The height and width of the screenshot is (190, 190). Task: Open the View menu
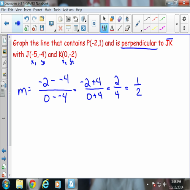pyautogui.click(x=19, y=10)
